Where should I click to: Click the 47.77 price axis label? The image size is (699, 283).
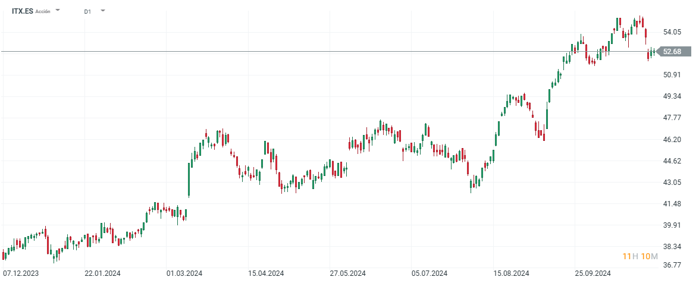pos(672,118)
